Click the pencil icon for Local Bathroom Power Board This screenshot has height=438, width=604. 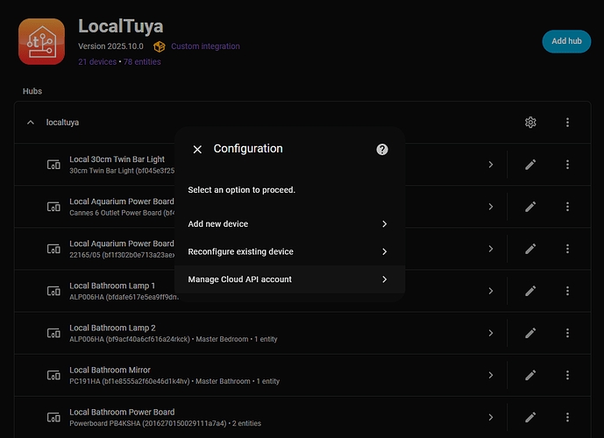point(530,417)
